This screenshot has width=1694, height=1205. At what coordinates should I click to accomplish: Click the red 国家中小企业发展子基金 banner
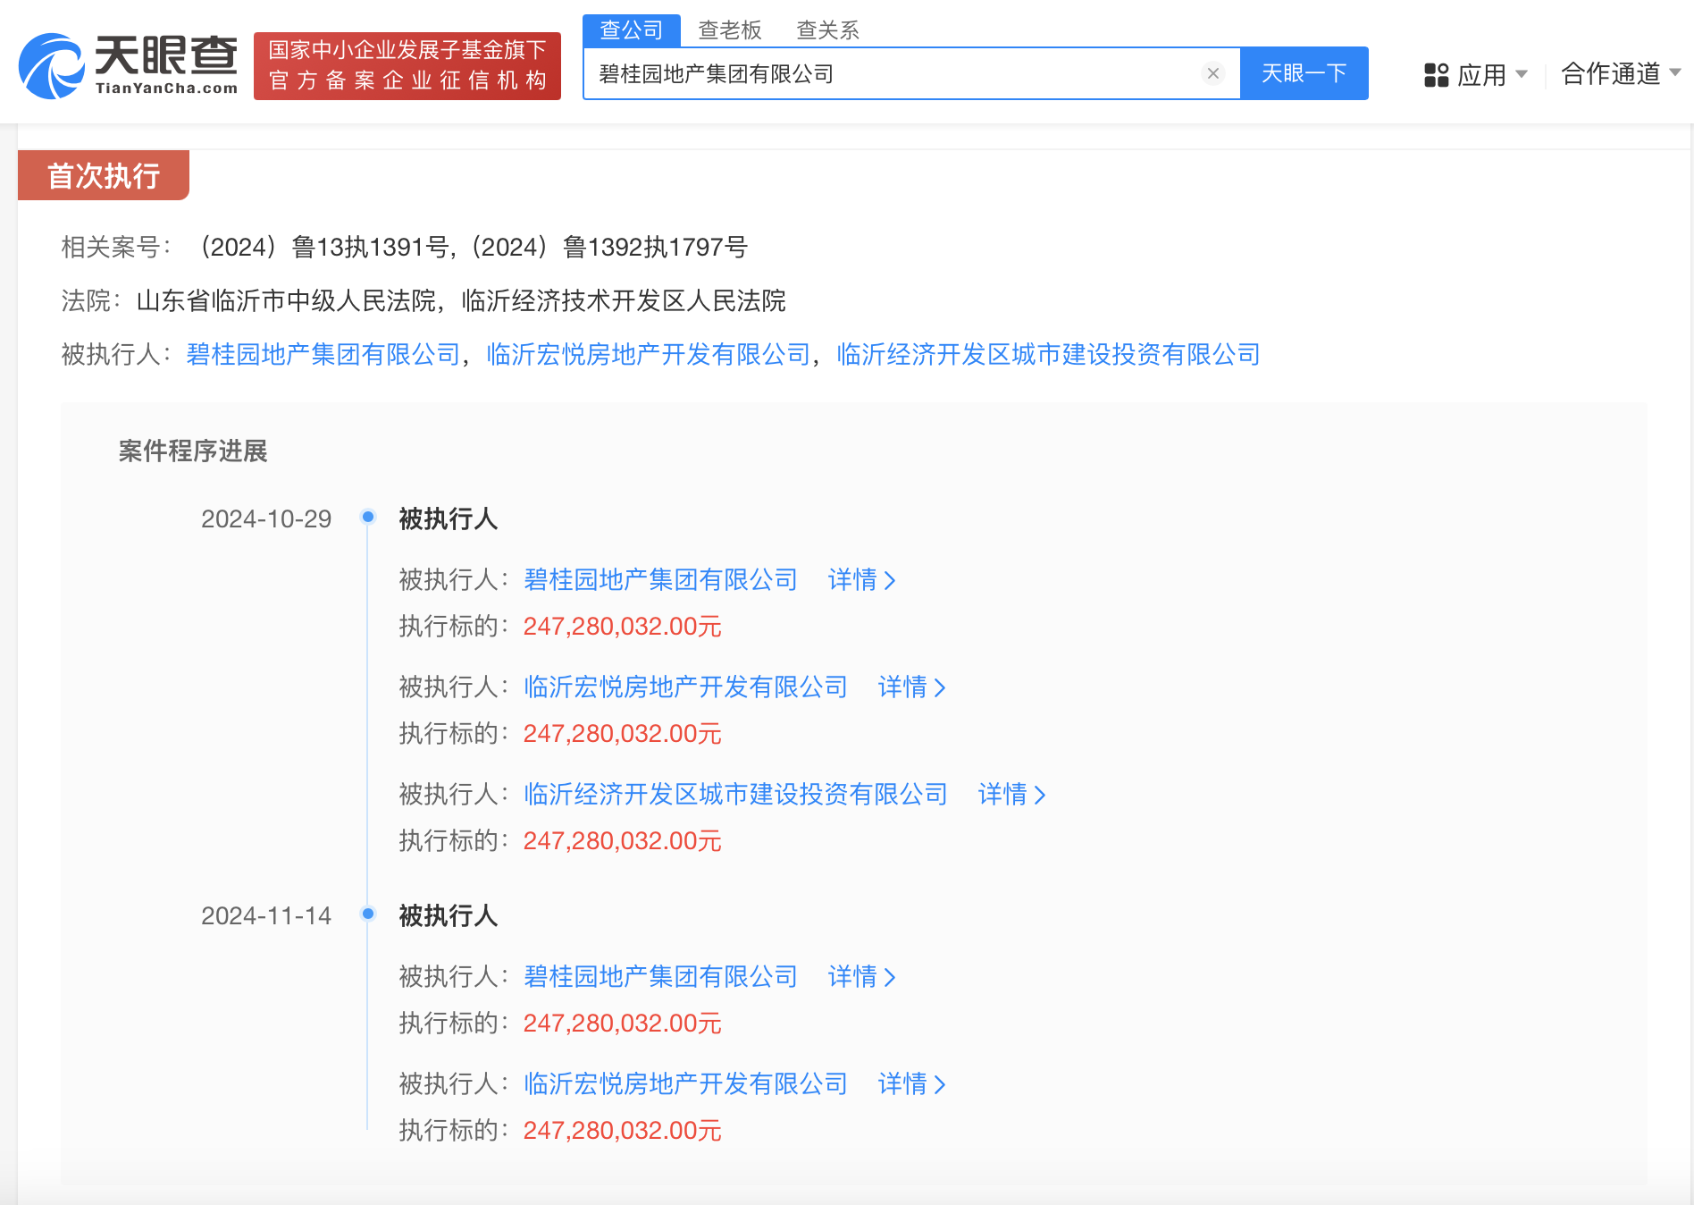point(407,66)
